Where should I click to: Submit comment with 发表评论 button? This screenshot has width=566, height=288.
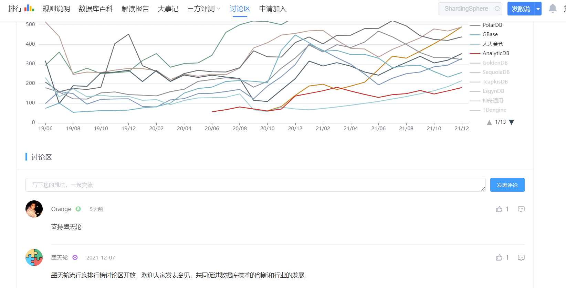point(507,185)
